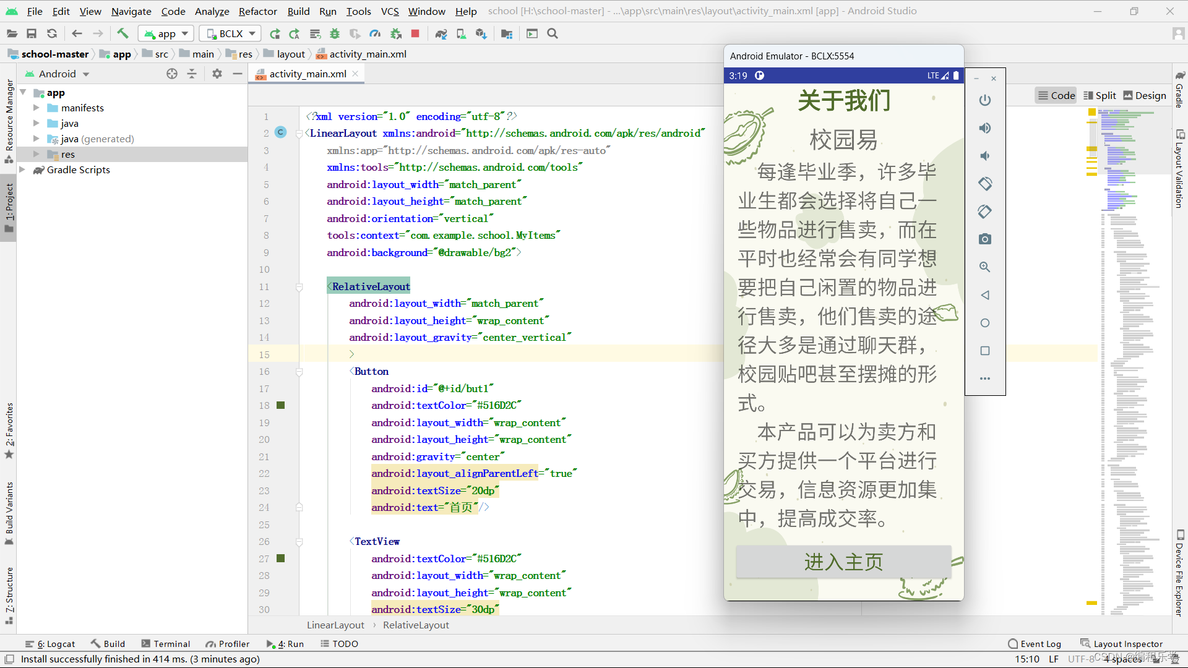
Task: Click the Make Project hammer icon
Action: point(123,33)
